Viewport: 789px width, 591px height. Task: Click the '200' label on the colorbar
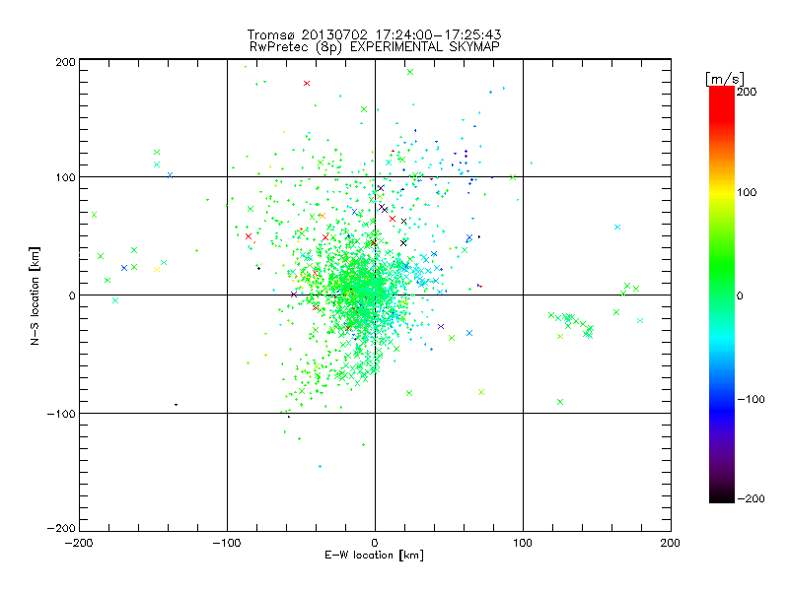point(747,92)
